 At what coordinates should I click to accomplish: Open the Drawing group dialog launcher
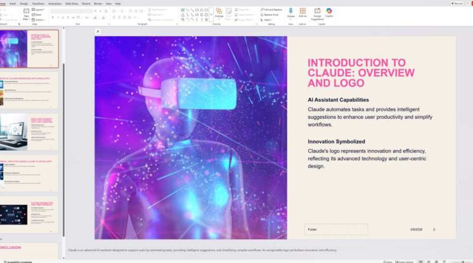pos(256,24)
